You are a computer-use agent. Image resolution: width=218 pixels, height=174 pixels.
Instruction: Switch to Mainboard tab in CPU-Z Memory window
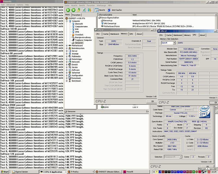114,34
